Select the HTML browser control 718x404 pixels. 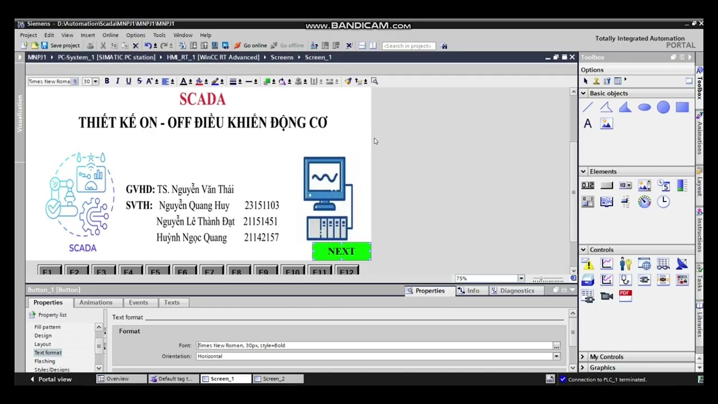coord(645,264)
